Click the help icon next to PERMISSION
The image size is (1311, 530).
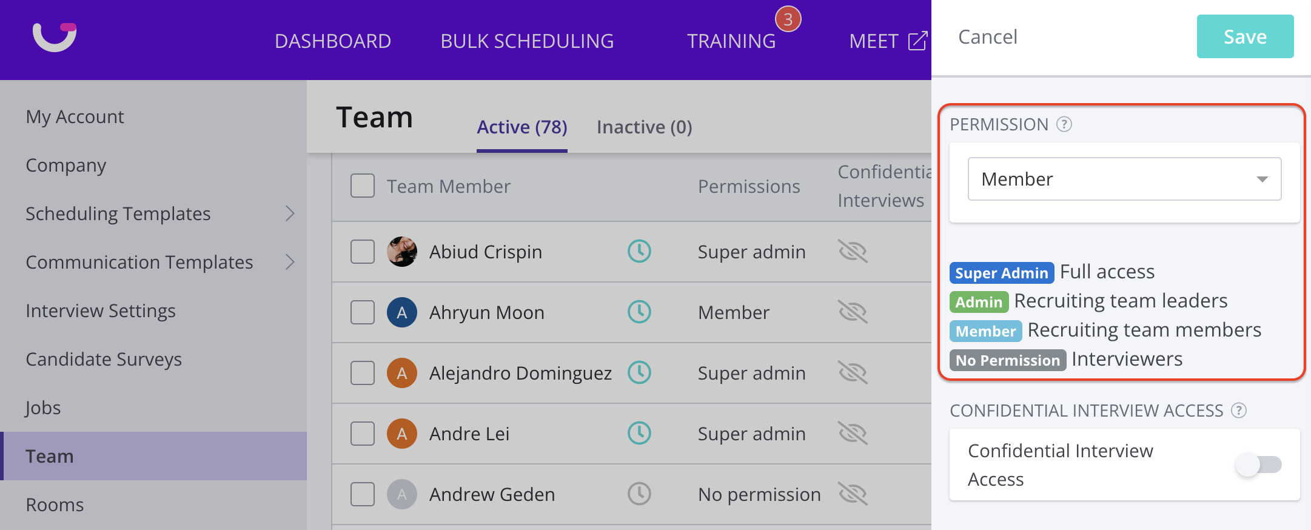click(x=1064, y=124)
